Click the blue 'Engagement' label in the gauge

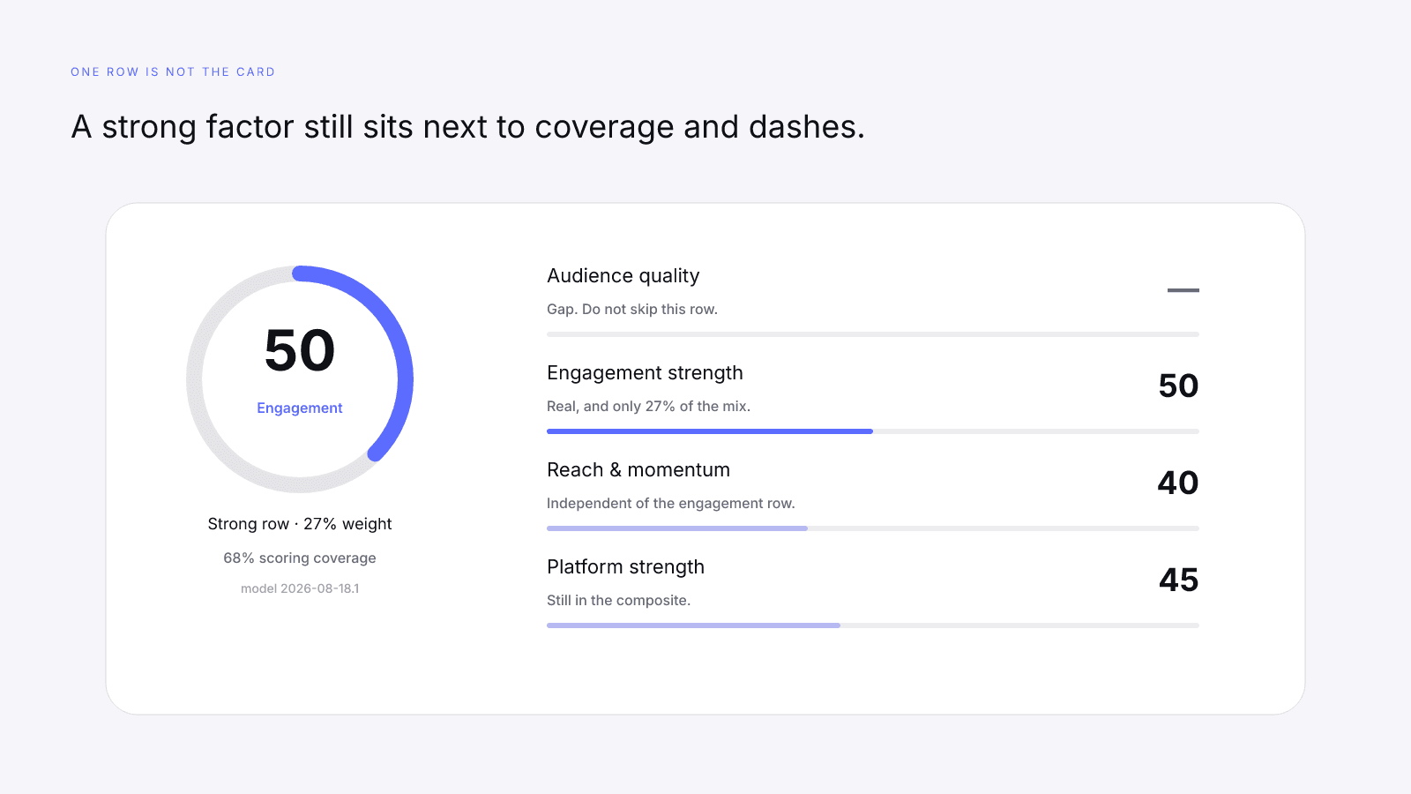300,408
